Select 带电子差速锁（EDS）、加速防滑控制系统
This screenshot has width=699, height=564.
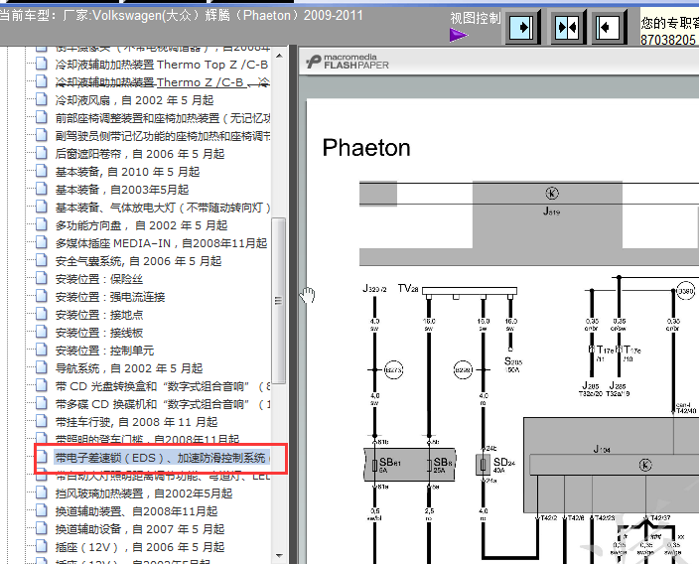pos(162,458)
